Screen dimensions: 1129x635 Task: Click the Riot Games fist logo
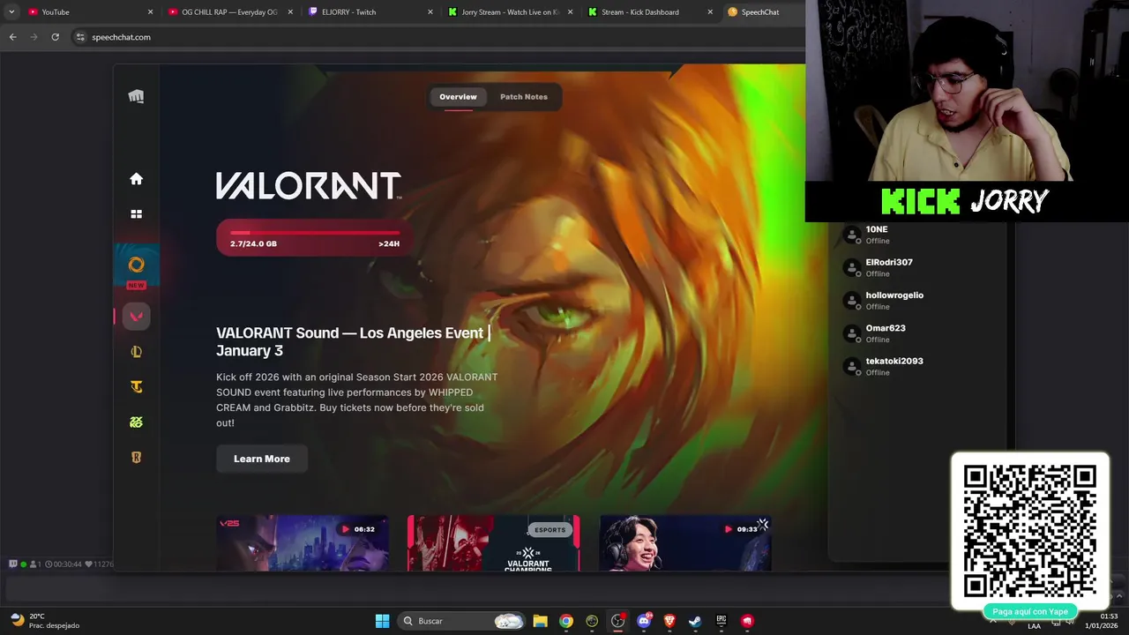pos(136,97)
